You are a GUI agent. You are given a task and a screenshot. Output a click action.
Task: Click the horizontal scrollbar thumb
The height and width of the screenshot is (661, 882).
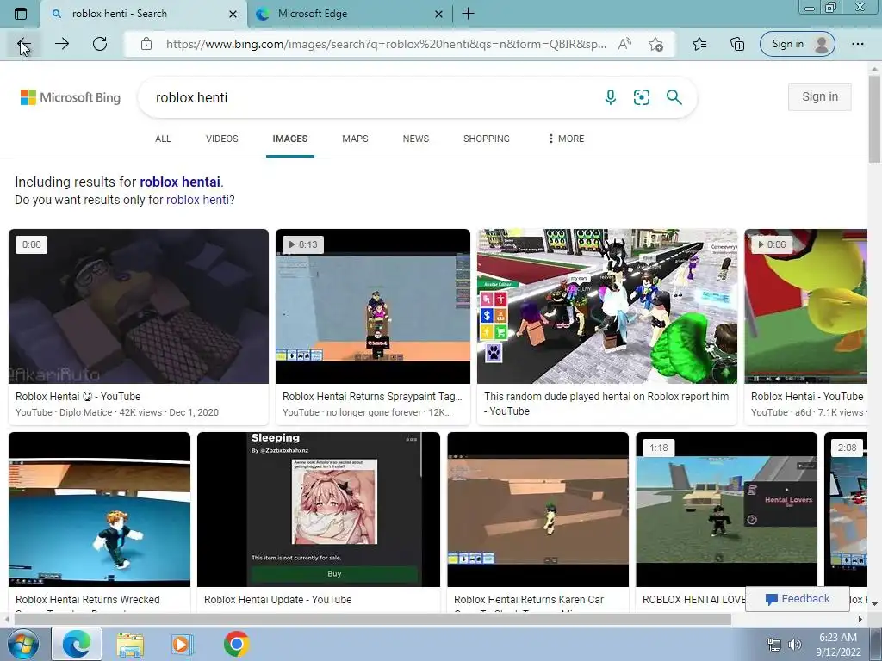(x=372, y=620)
